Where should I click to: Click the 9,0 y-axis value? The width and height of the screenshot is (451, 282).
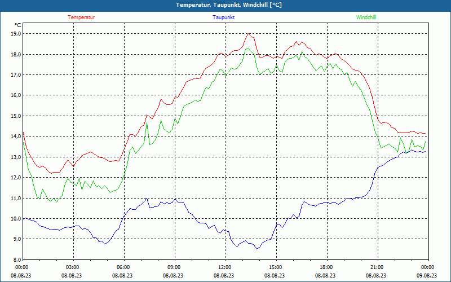(x=17, y=239)
